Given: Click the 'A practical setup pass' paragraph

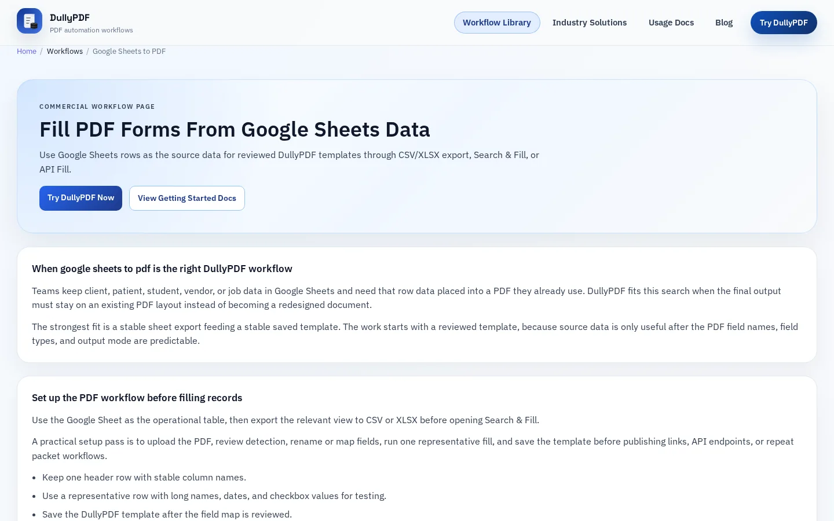Looking at the screenshot, I should tap(413, 449).
